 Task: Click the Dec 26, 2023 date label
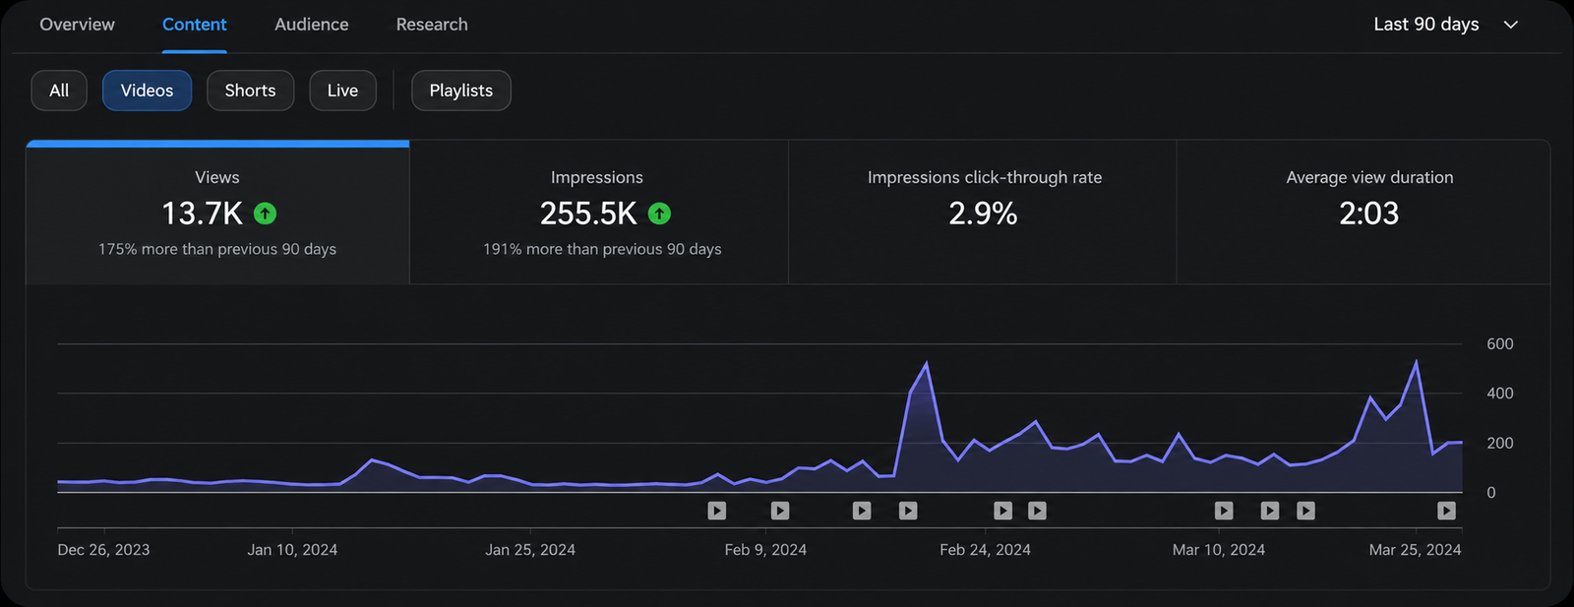104,550
